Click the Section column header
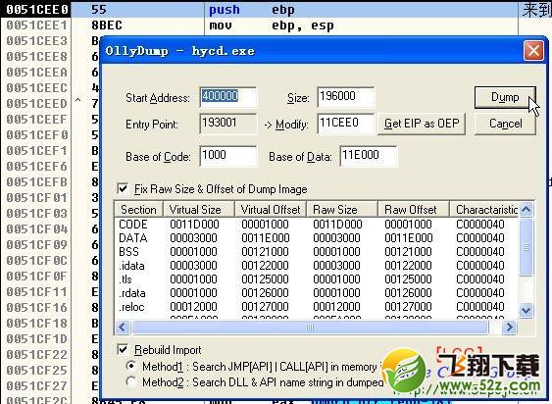 138,209
